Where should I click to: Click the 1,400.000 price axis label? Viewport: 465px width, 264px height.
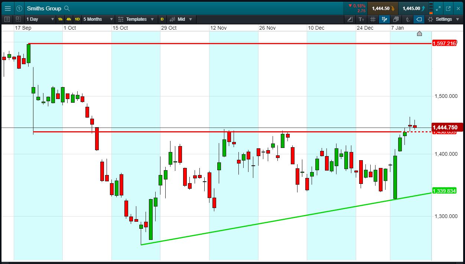point(446,154)
